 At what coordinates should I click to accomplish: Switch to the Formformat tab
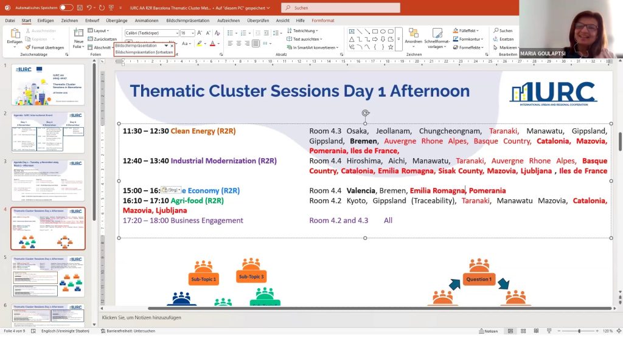click(323, 20)
